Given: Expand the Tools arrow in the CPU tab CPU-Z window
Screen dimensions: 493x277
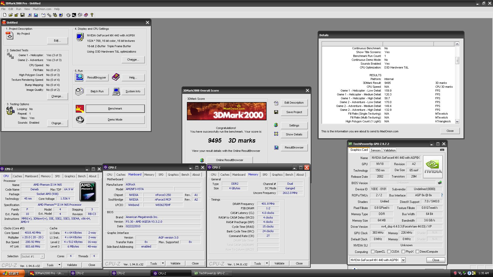Looking at the screenshot, I should click(x=59, y=265).
